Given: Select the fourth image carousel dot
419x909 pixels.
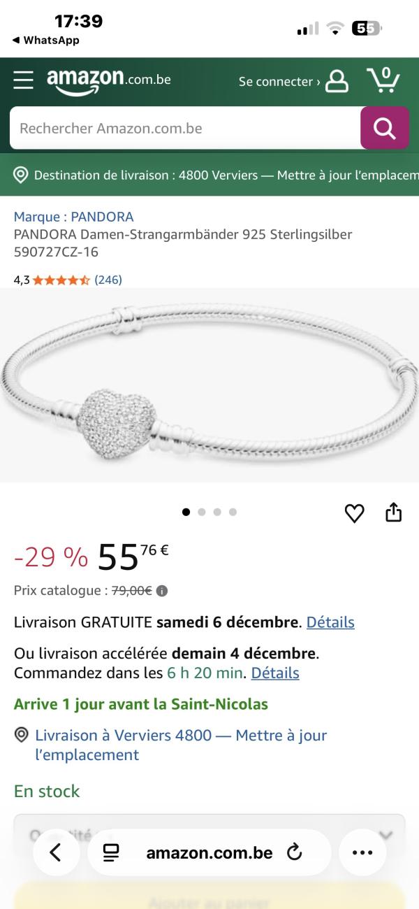Looking at the screenshot, I should tap(233, 512).
